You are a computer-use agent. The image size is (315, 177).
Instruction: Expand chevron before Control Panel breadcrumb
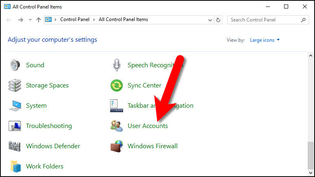pos(55,19)
